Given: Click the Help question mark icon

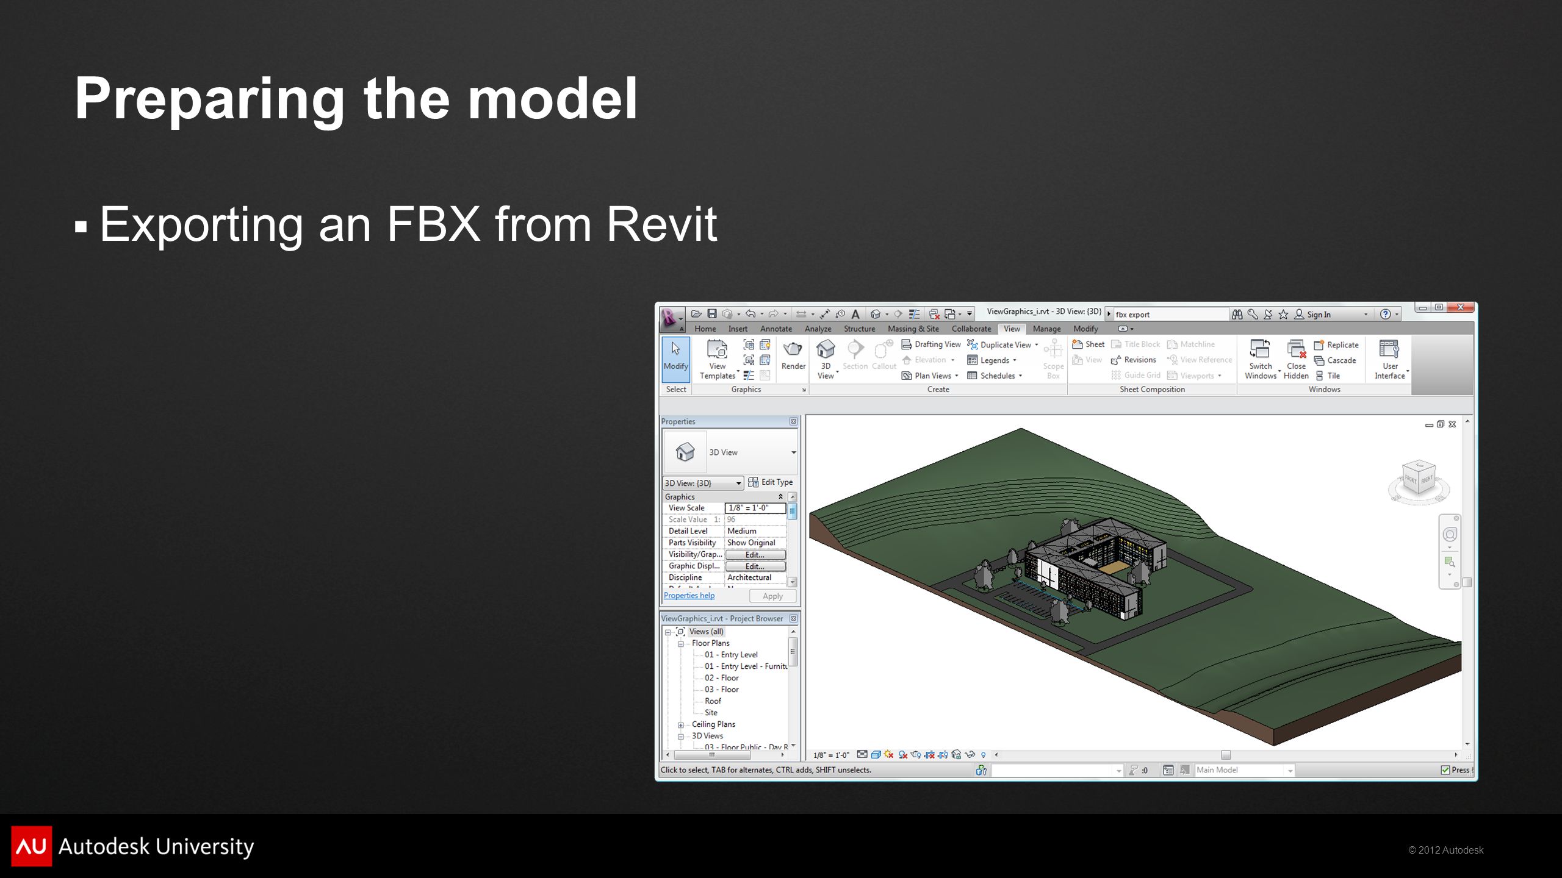Looking at the screenshot, I should [1386, 315].
